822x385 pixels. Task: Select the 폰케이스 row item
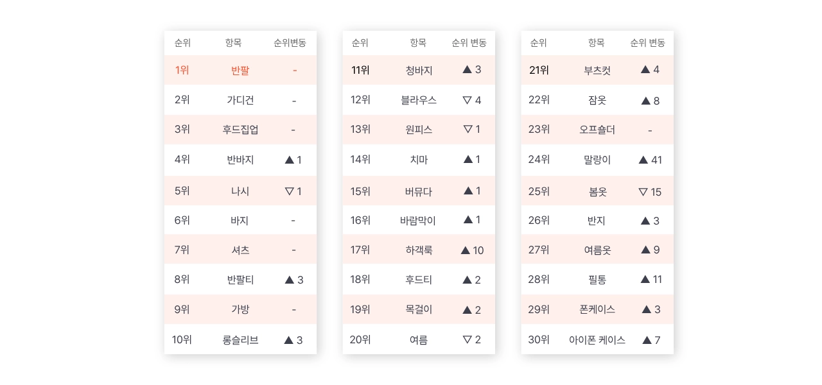[x=597, y=309]
